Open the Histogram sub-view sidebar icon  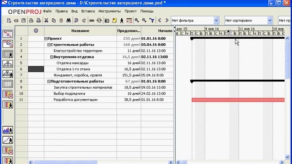(x=8, y=130)
